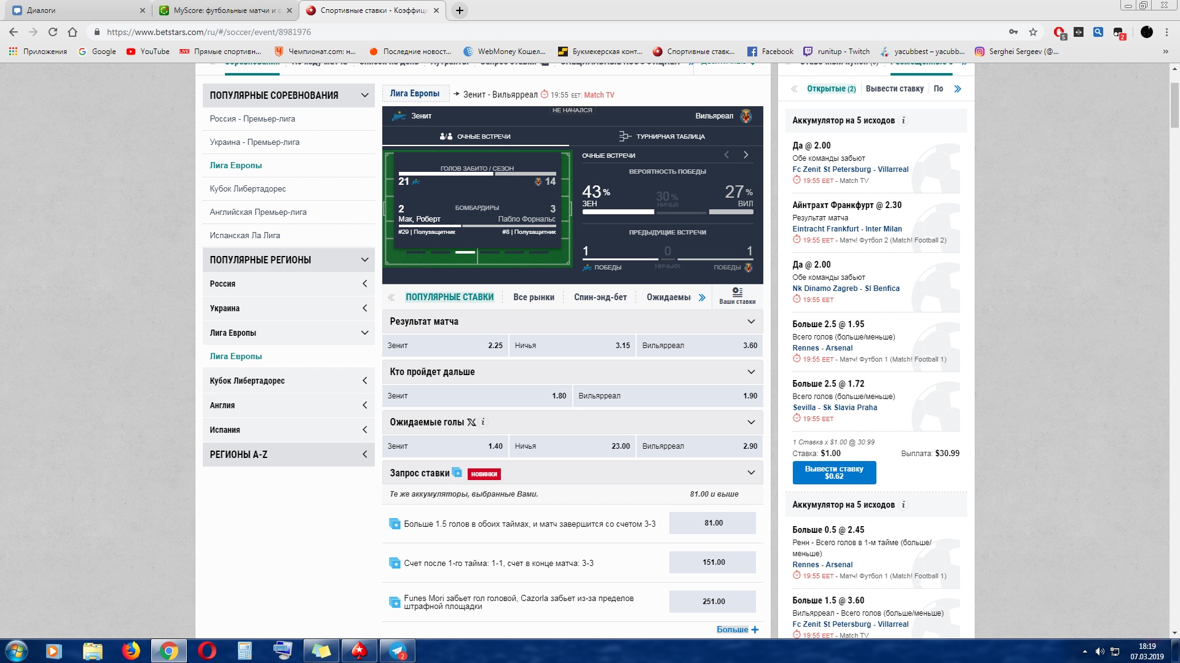Switch to Турнирная таблица tab
Screen dimensions: 1180x663
pos(663,136)
